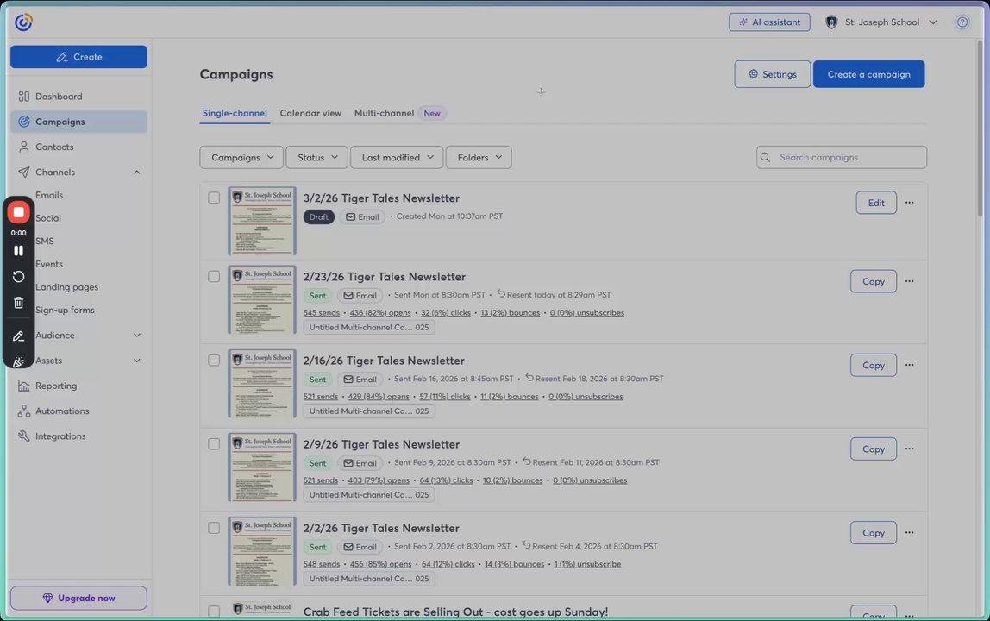Click the Search campaigns field
990x621 pixels.
842,157
